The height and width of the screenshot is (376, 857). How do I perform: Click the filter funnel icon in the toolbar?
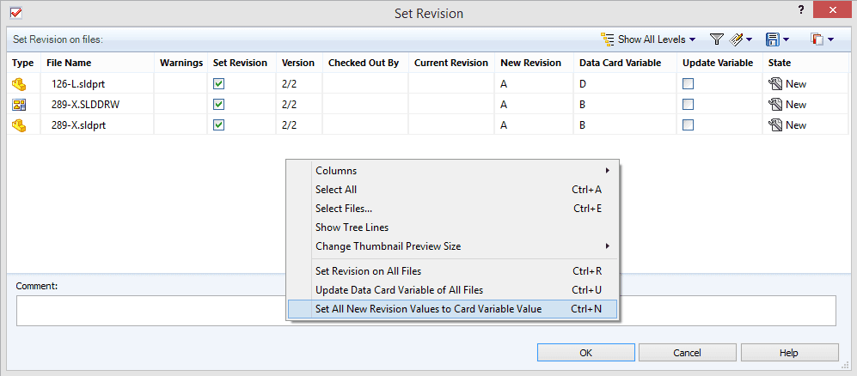(x=716, y=39)
